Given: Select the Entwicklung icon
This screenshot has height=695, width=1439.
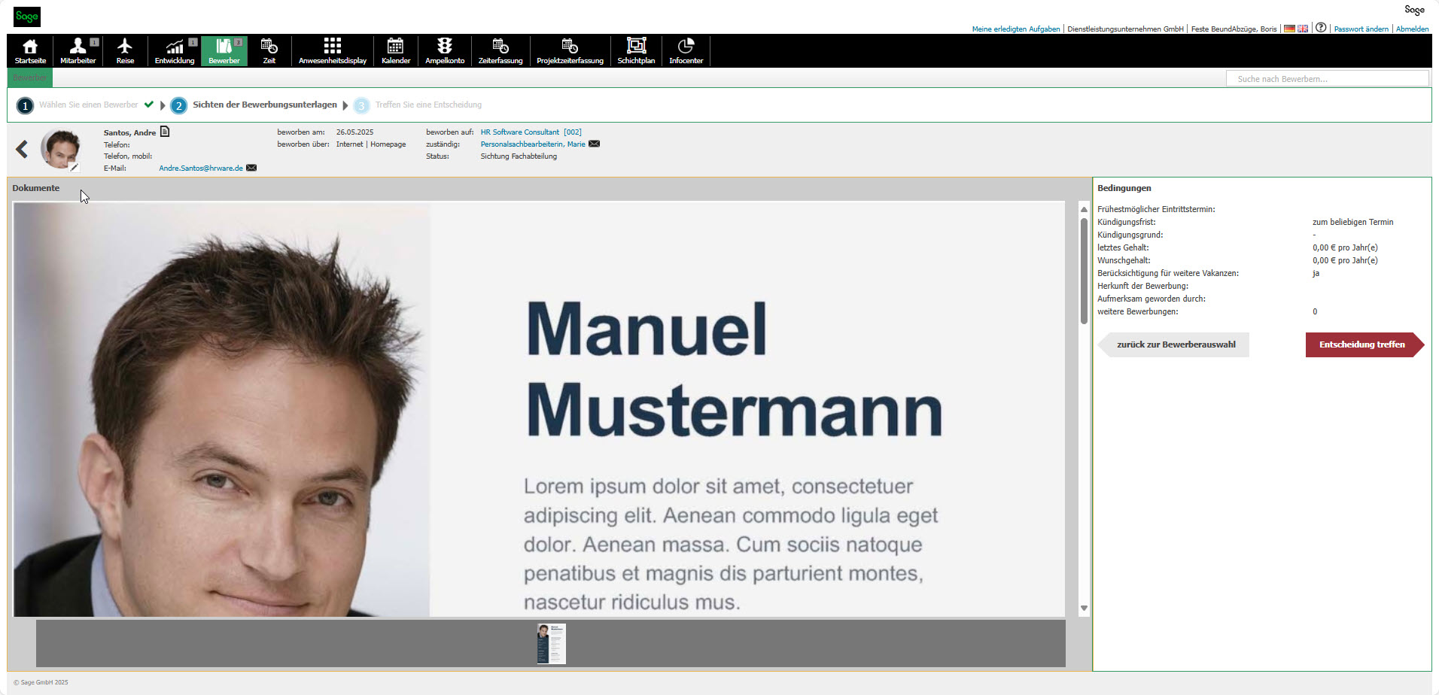Looking at the screenshot, I should click(x=174, y=50).
